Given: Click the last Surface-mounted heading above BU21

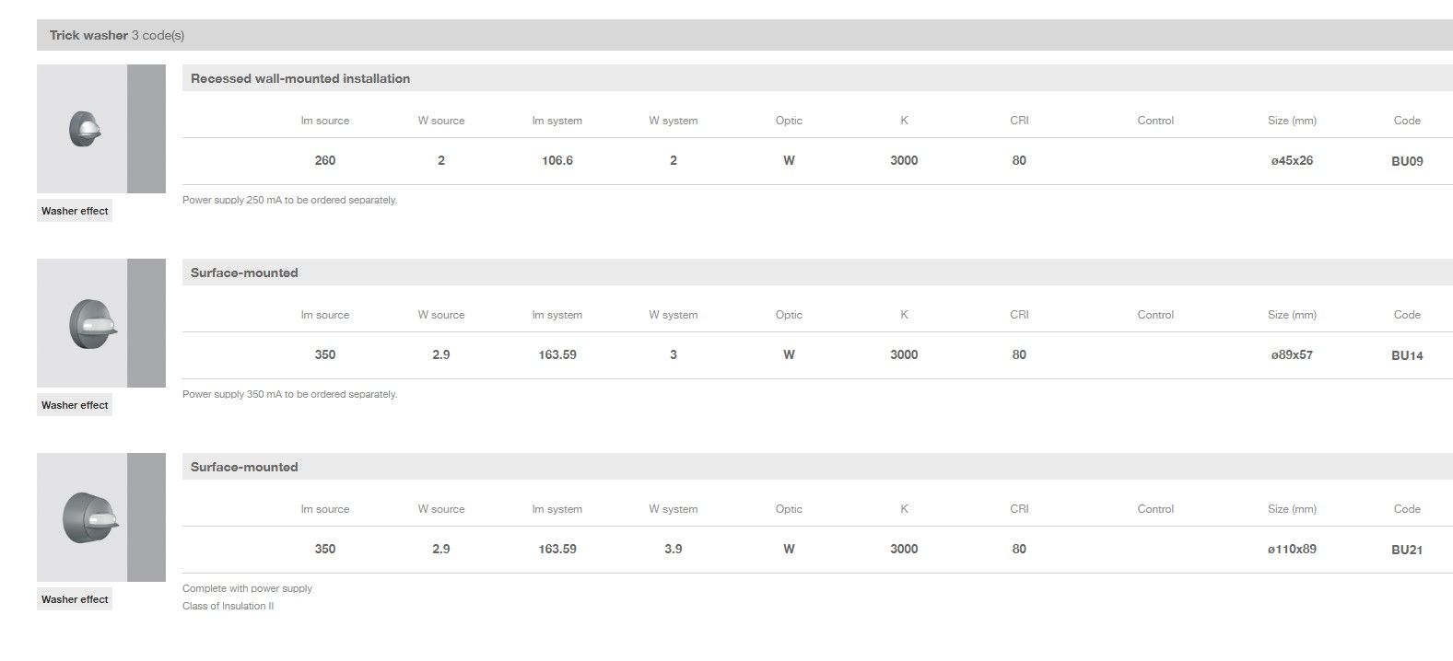Looking at the screenshot, I should (244, 467).
